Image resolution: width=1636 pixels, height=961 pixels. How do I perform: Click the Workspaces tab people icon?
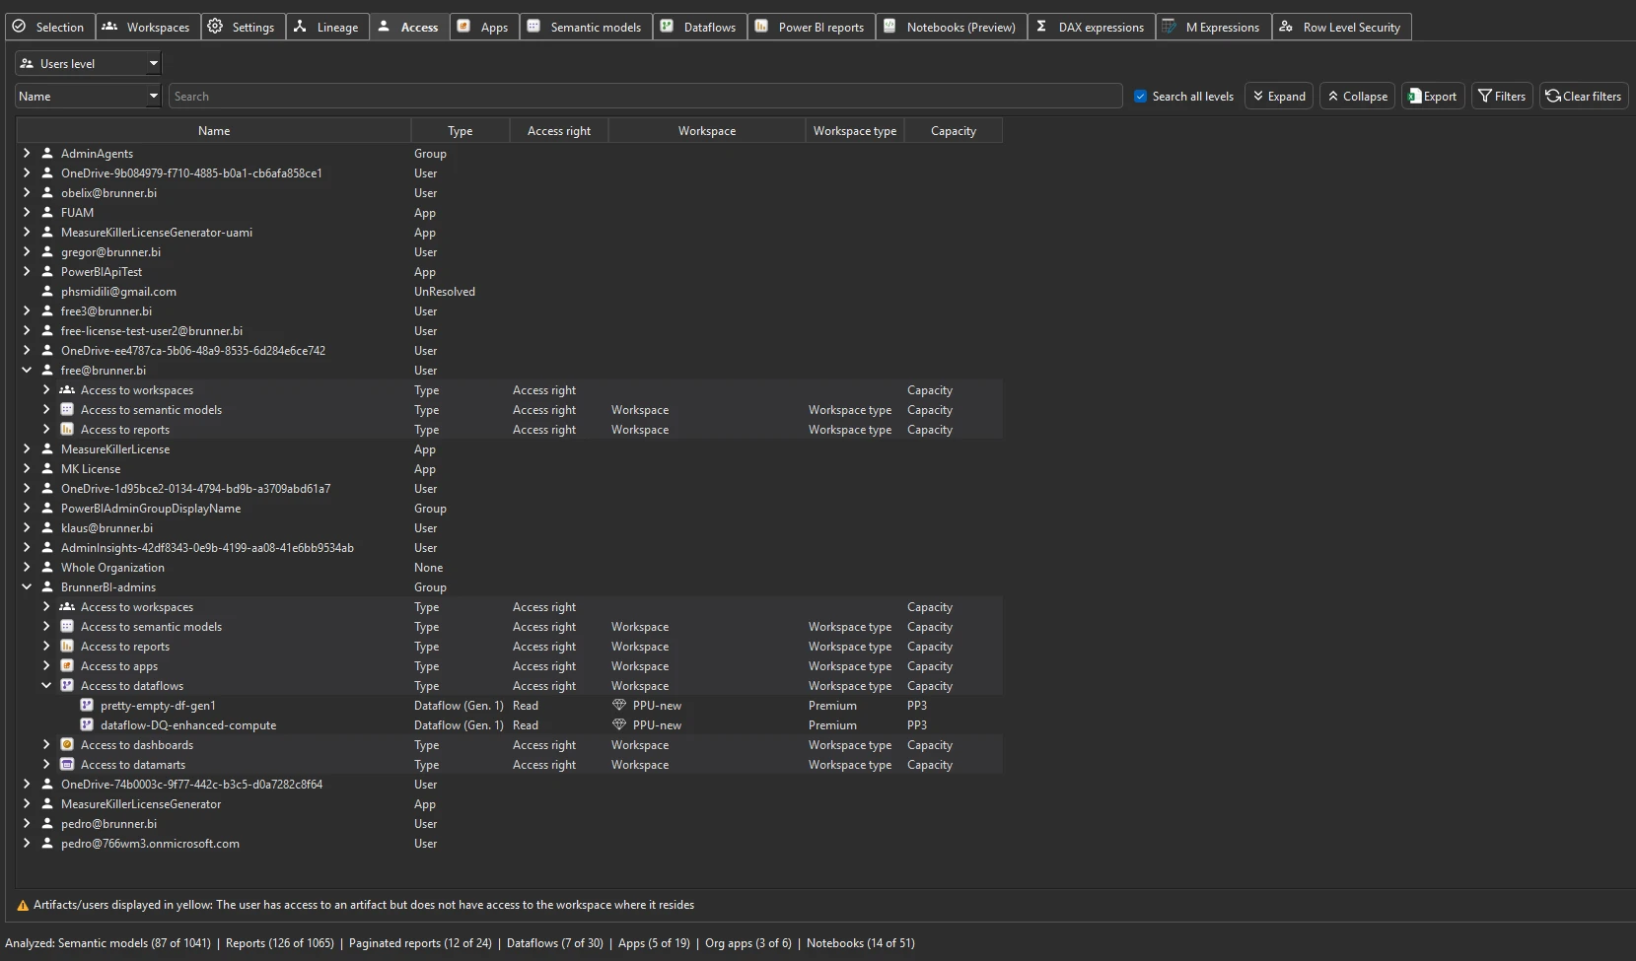109,27
